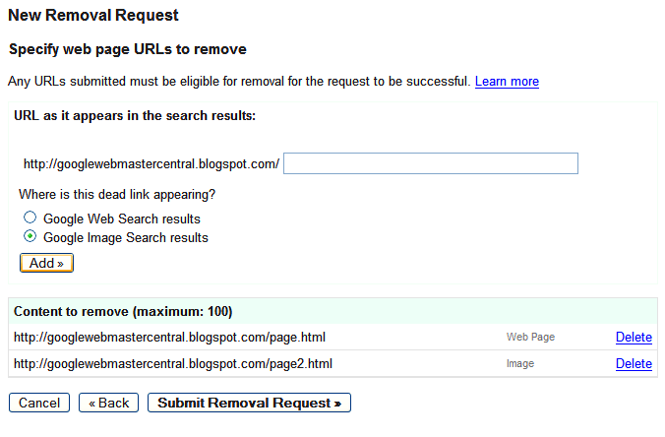Select Google Image Search results radio button
Screen dimensions: 665x437
pyautogui.click(x=30, y=236)
